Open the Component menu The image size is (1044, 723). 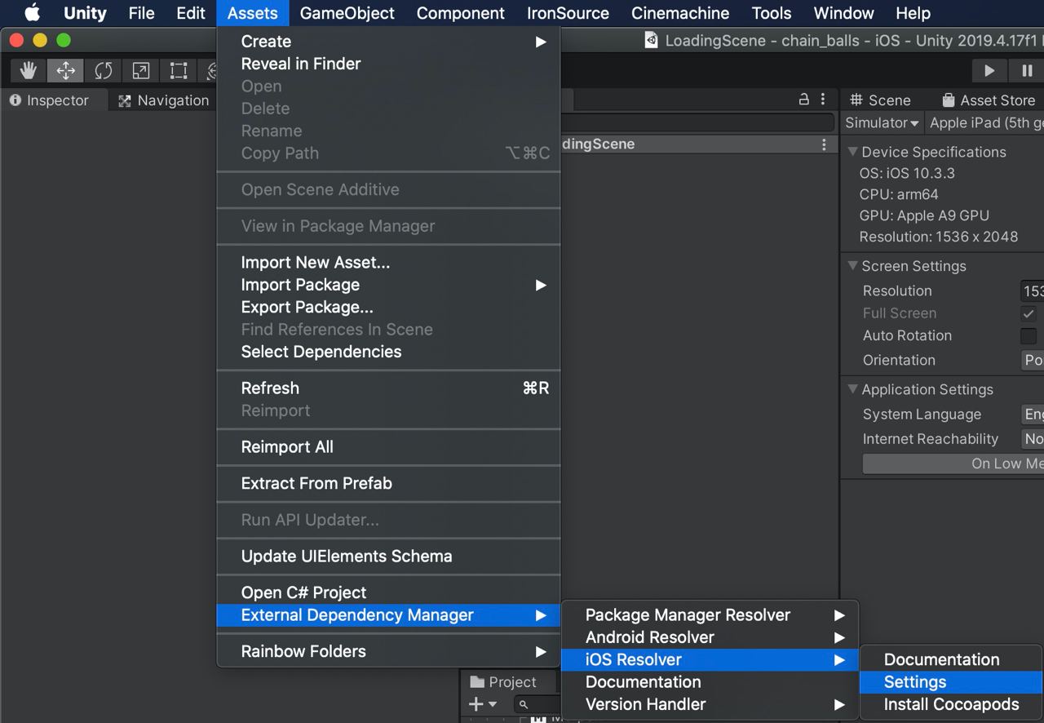coord(461,13)
